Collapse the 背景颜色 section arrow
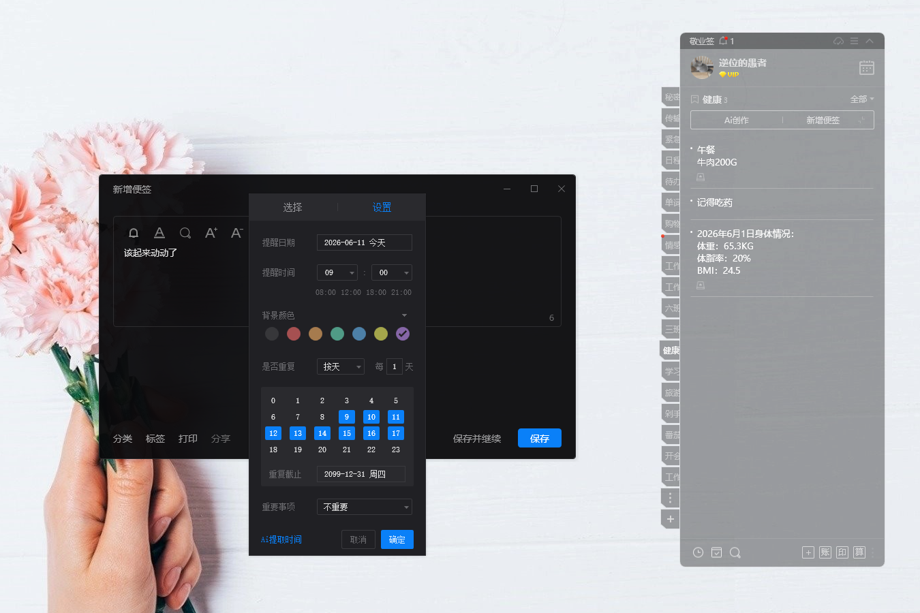920x613 pixels. (x=405, y=315)
